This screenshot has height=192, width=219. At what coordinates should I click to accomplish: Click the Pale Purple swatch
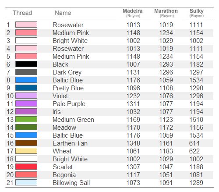26,103
